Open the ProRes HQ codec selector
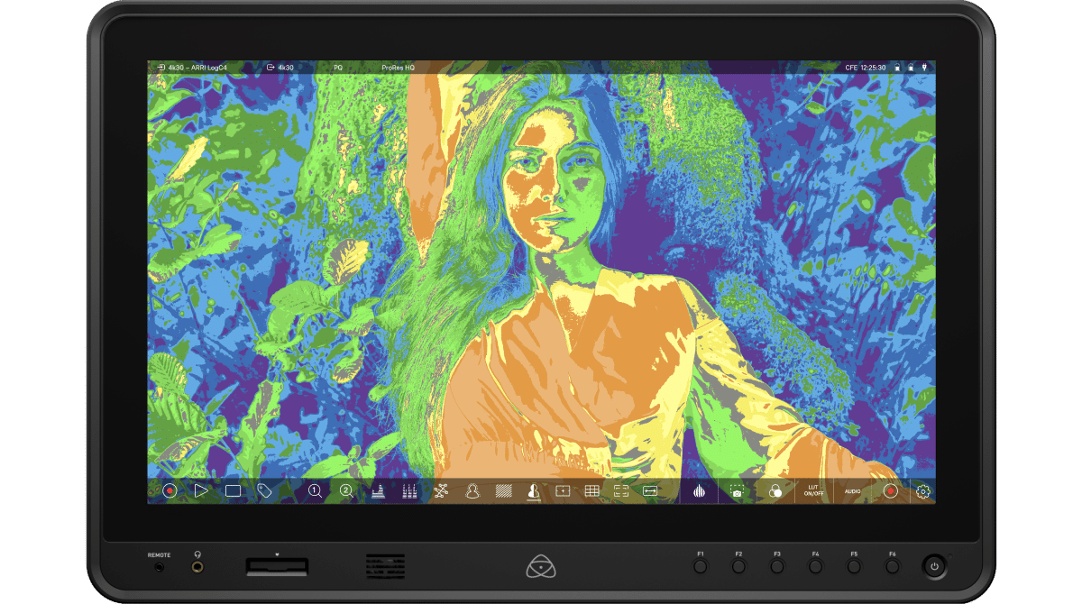This screenshot has height=604, width=1082. 399,68
